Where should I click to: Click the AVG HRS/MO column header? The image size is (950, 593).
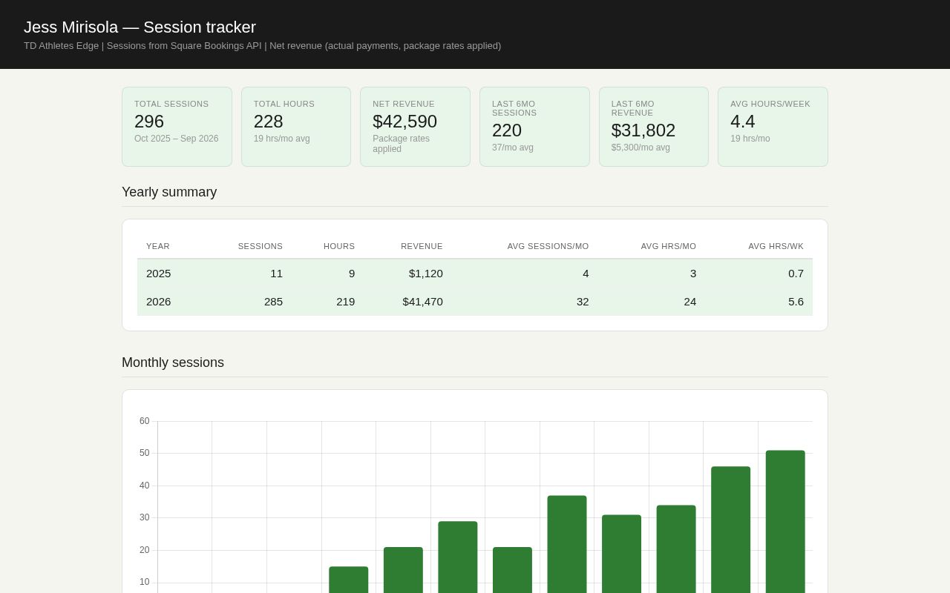(x=669, y=246)
